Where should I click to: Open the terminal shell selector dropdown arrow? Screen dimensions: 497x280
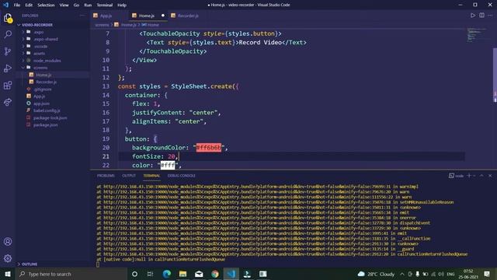point(474,176)
